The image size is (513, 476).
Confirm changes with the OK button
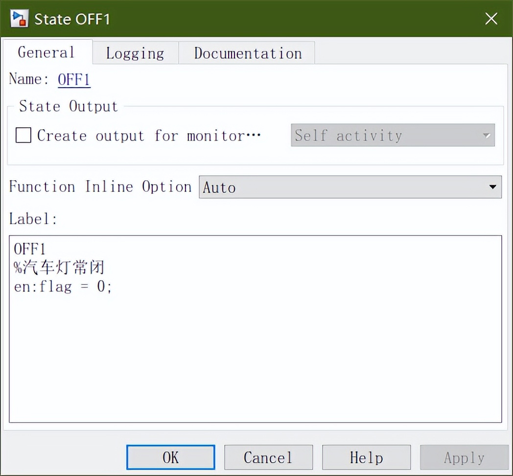(x=170, y=457)
